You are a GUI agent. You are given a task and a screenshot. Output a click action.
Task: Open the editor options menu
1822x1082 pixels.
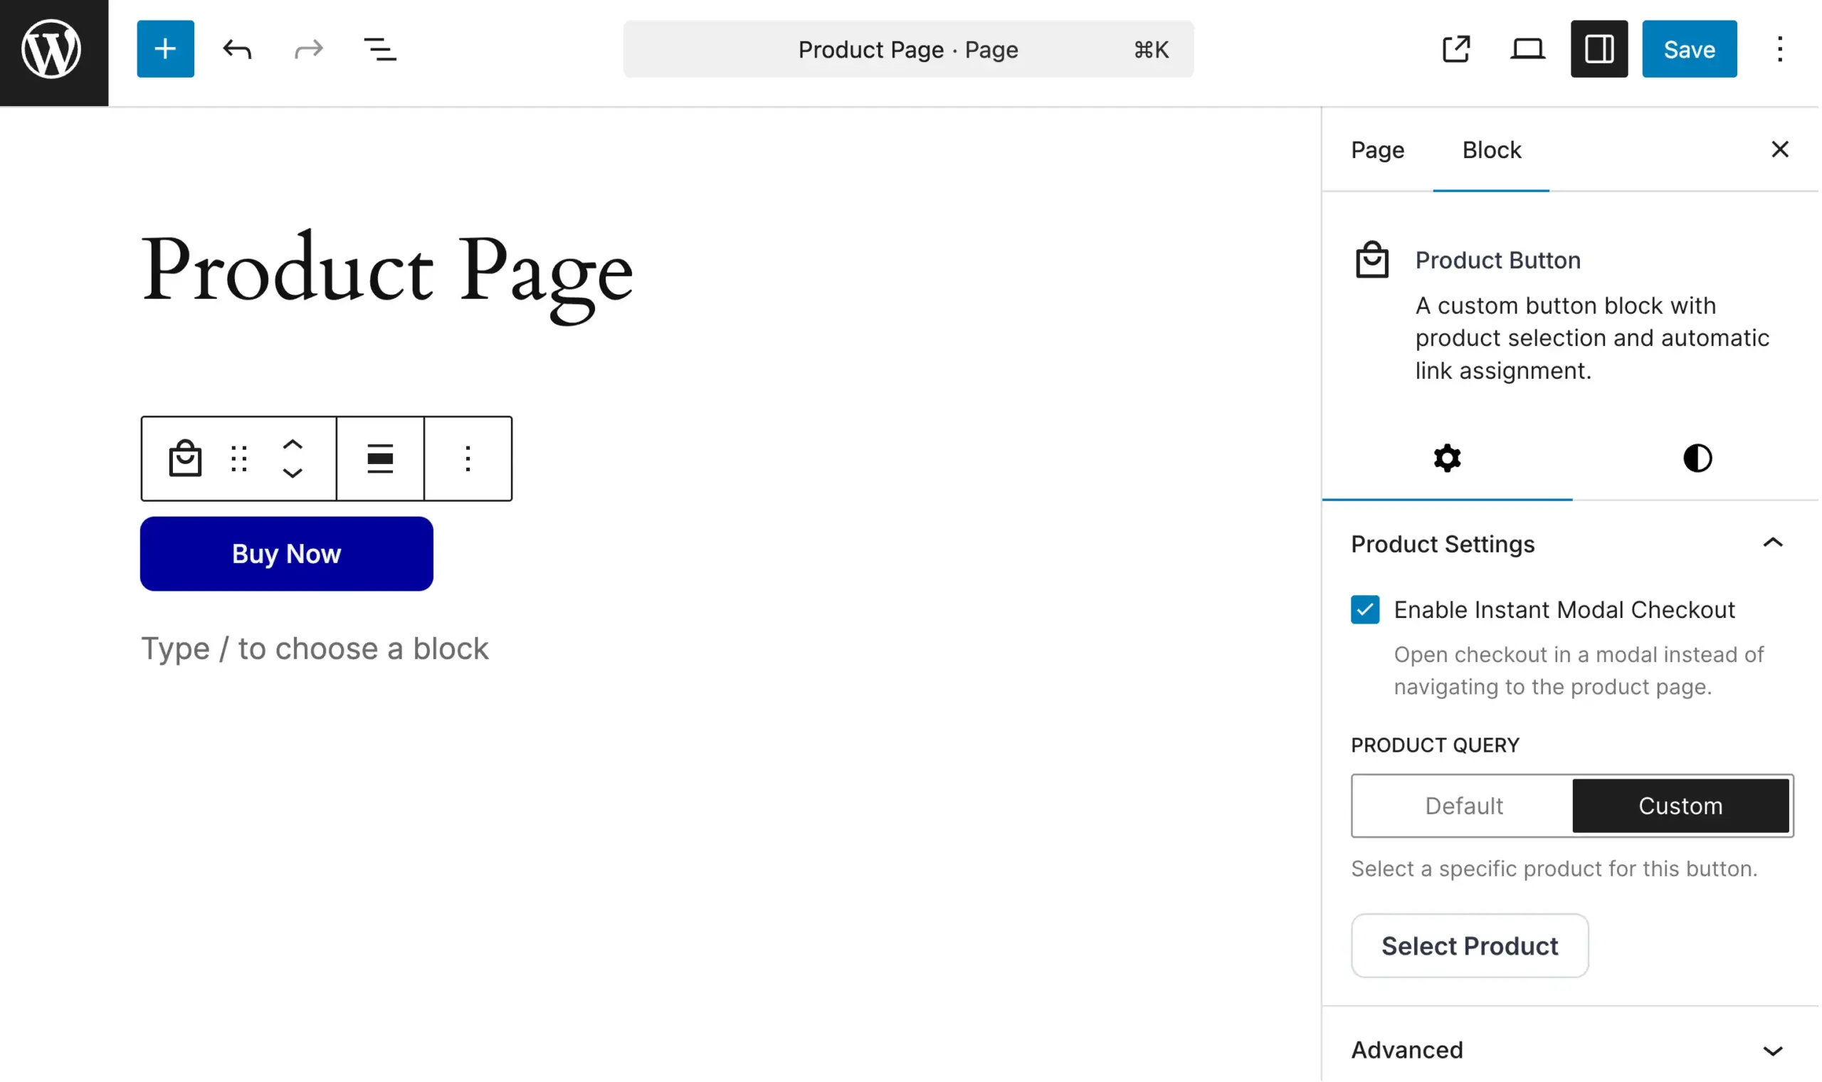click(1780, 49)
